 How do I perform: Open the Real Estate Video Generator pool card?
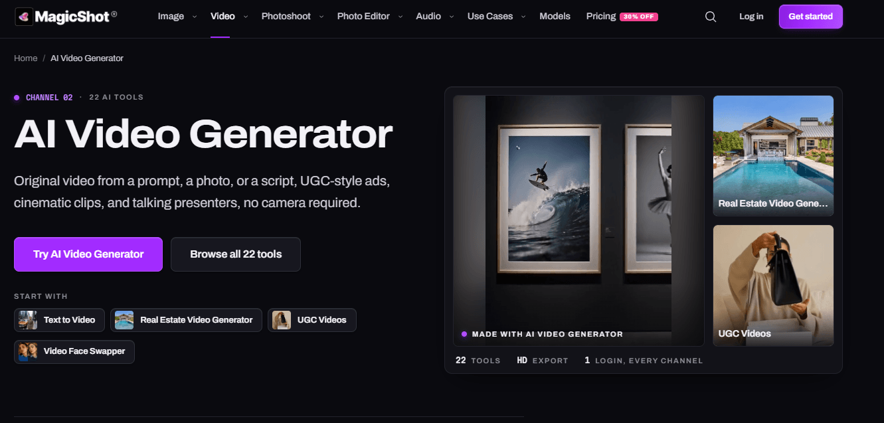tap(773, 156)
